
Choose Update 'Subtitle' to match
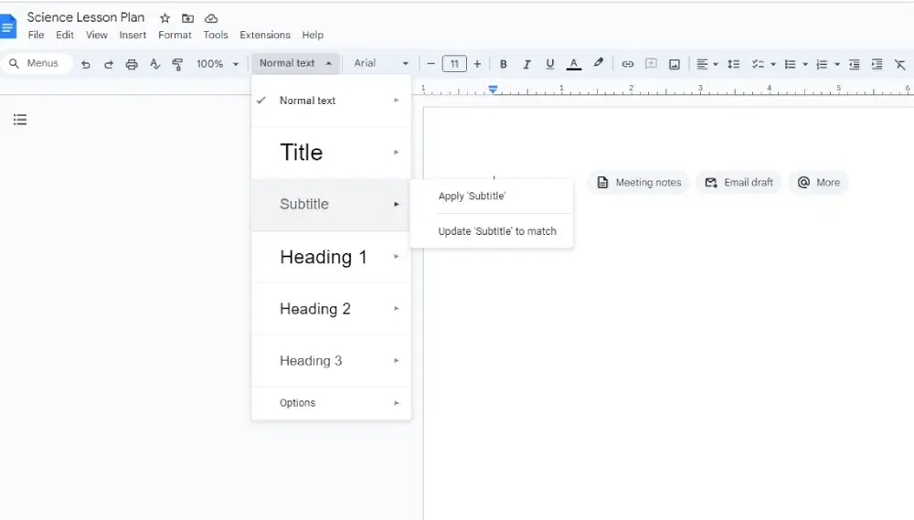pyautogui.click(x=492, y=231)
